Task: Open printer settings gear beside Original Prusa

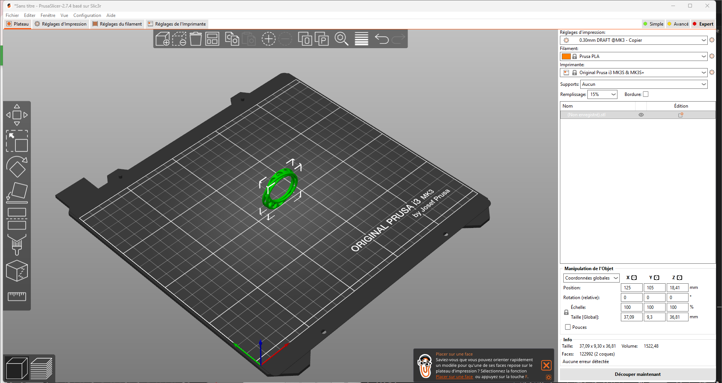Action: coord(712,72)
